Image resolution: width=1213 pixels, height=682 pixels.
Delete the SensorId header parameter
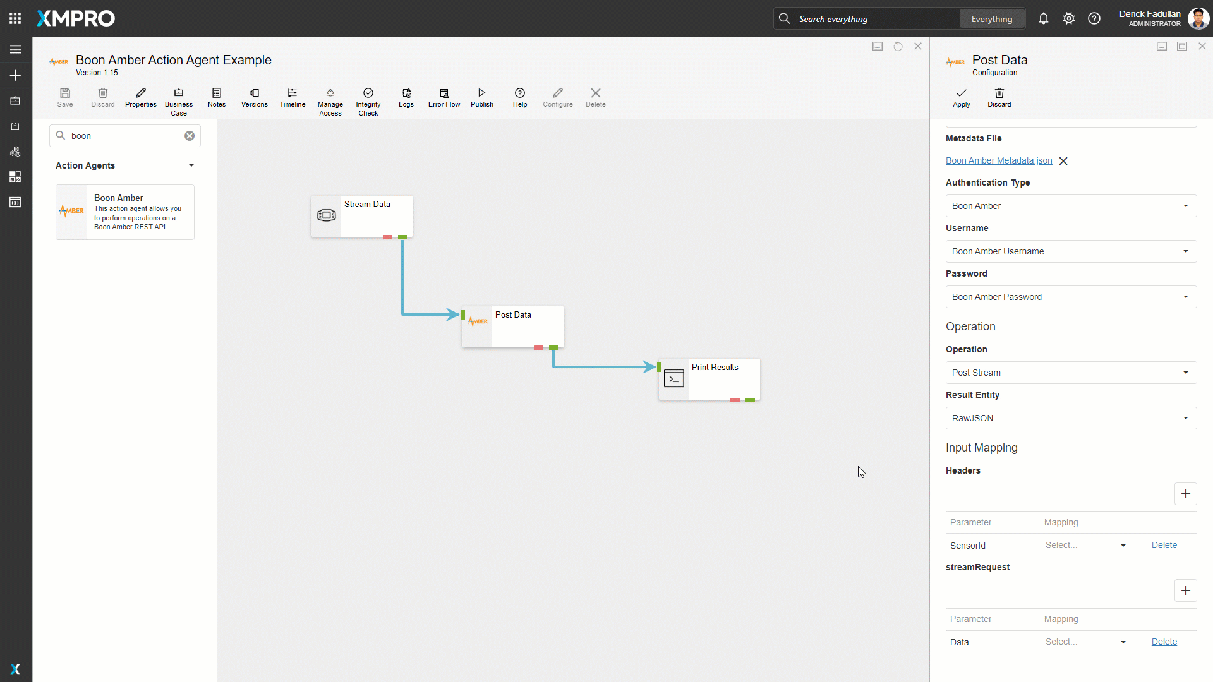[x=1164, y=545]
